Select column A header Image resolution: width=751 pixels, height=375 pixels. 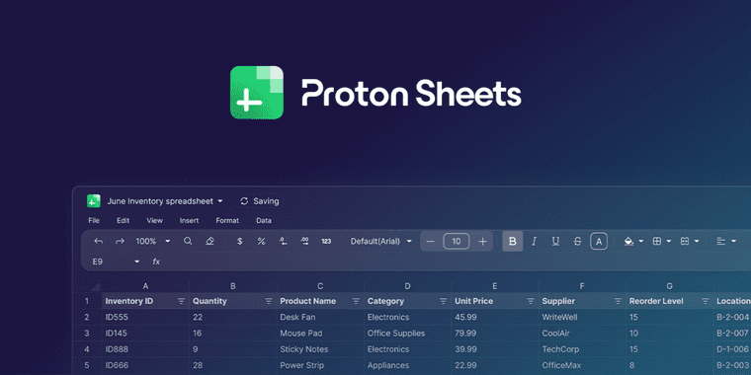click(145, 286)
